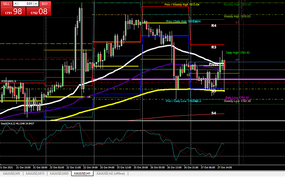Image resolution: width=285 pixels, height=177 pixels.
Task: Click the Weekly Low 1782.38 label
Action: (x=237, y=101)
